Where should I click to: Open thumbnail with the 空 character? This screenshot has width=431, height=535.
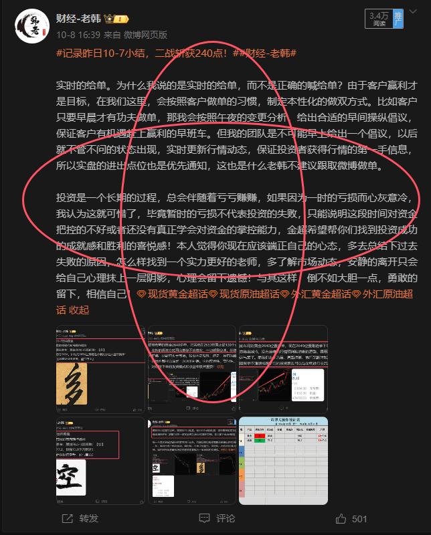100,461
